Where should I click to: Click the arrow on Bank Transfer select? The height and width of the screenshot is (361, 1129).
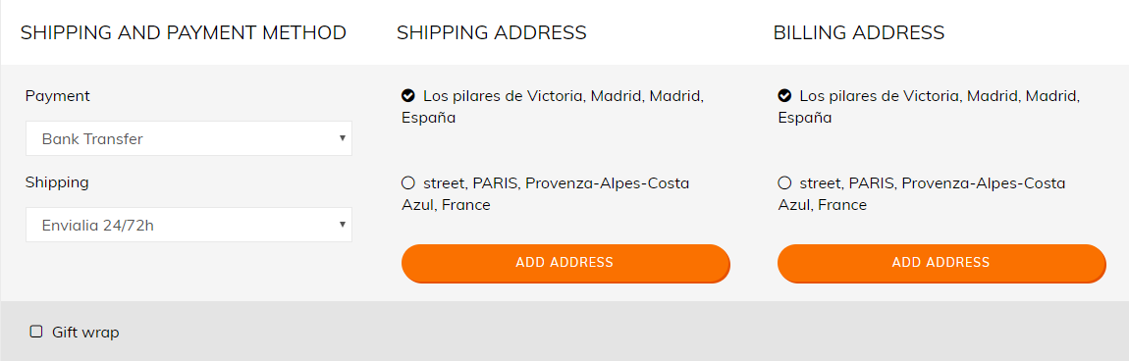tap(343, 138)
